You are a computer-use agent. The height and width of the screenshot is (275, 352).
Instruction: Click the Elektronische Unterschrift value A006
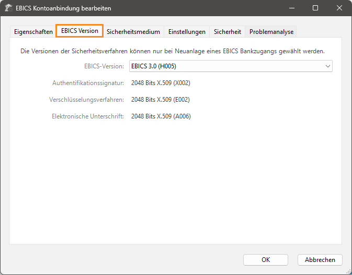coord(161,116)
